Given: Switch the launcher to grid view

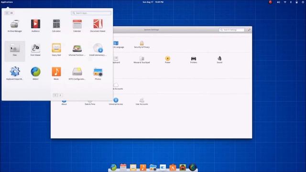Looking at the screenshot, I should (7, 13).
